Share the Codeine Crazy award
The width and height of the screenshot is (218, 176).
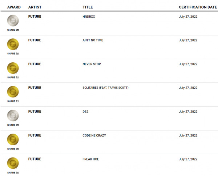pyautogui.click(x=13, y=149)
